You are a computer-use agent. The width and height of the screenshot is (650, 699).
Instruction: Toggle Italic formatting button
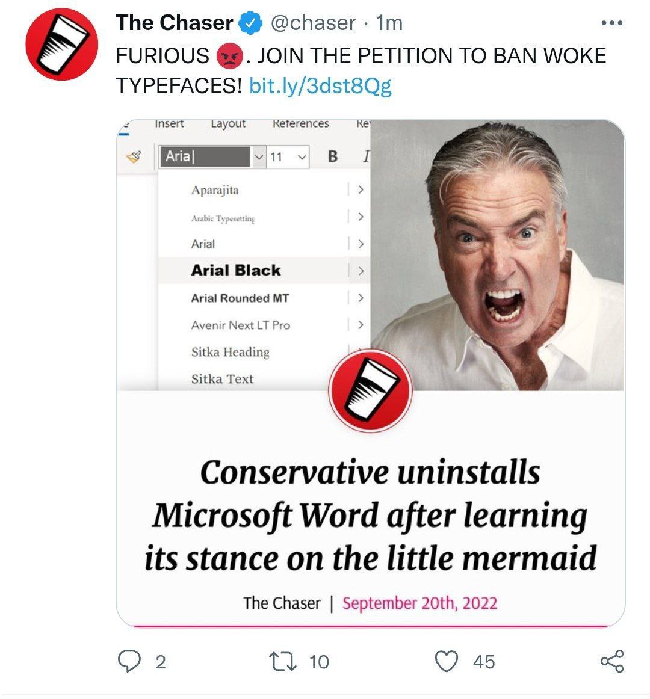366,156
